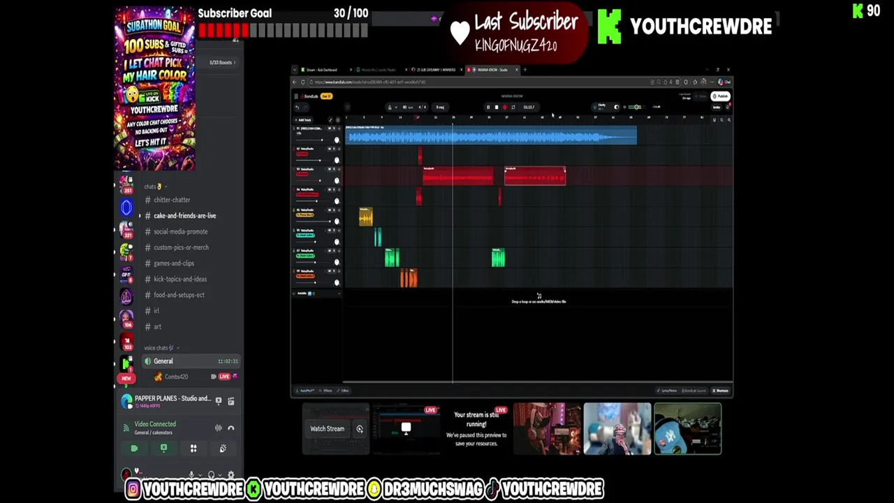
Task: Select the selected red clip on track 03
Action: tap(535, 176)
